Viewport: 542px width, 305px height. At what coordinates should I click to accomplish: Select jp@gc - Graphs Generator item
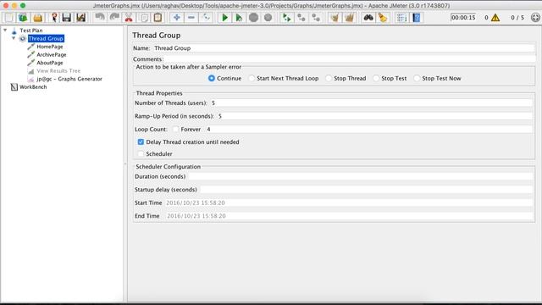(69, 79)
